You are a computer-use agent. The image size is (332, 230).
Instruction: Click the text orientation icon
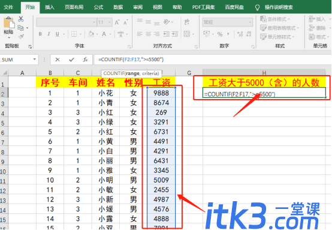click(x=167, y=22)
